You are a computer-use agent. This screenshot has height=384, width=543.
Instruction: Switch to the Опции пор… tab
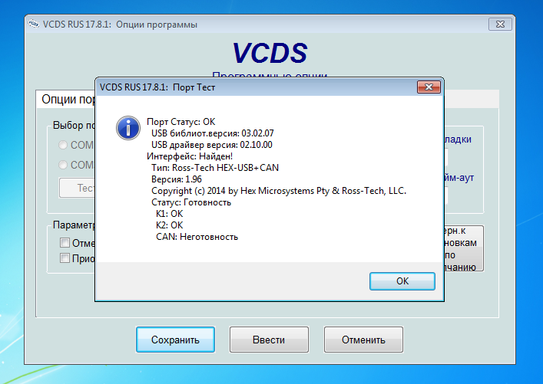[66, 99]
